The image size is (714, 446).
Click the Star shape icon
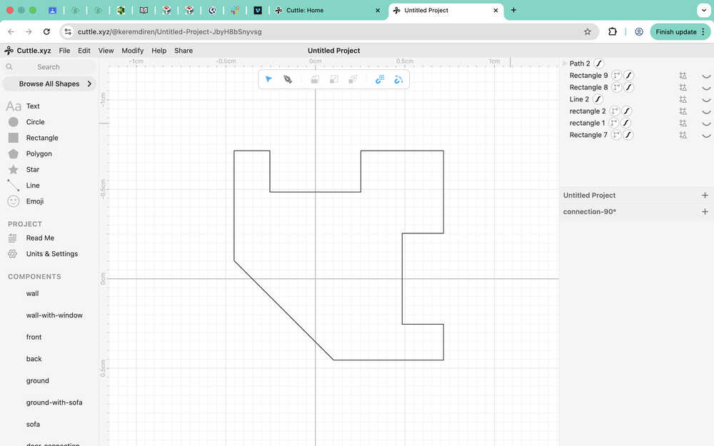coord(13,170)
